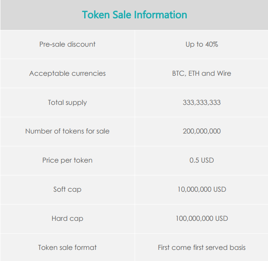Screen dimensions: 268x261
Task: Select Number of tokens for sale label
Action: [67, 131]
